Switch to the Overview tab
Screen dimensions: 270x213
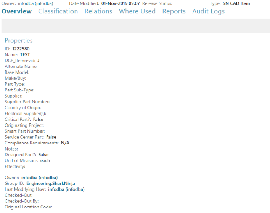(x=16, y=11)
